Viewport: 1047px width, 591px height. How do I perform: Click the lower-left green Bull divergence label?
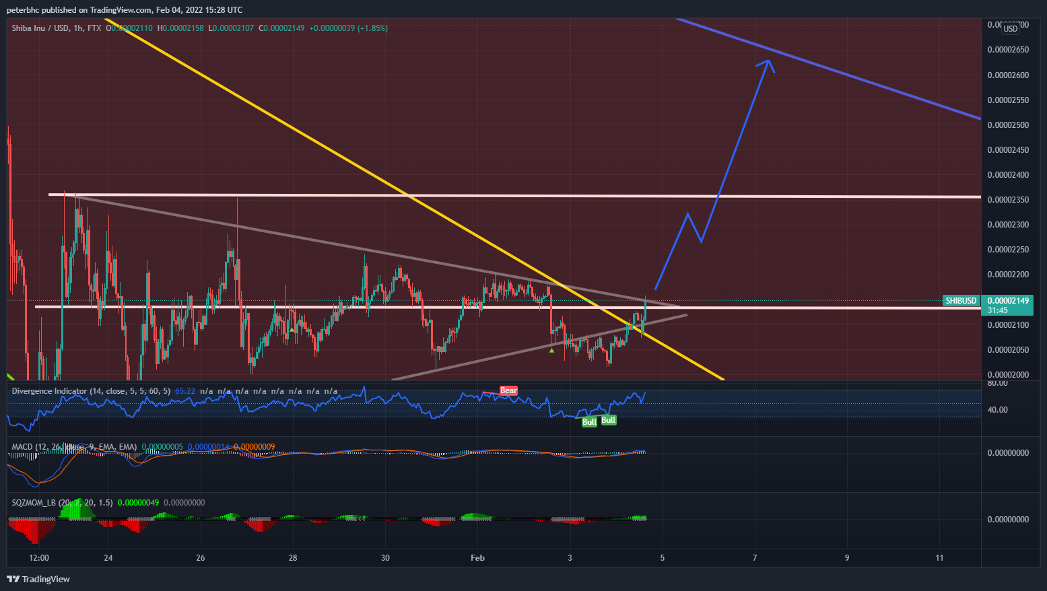coord(589,422)
